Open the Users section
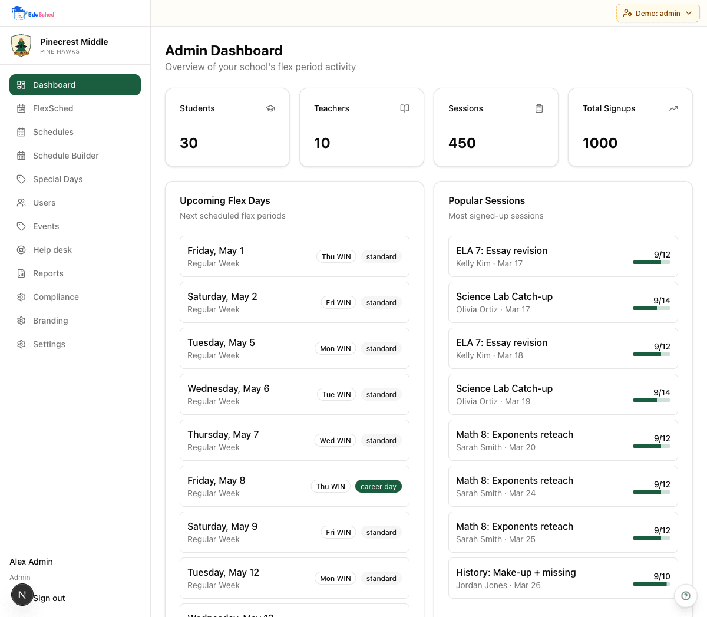 coord(75,203)
